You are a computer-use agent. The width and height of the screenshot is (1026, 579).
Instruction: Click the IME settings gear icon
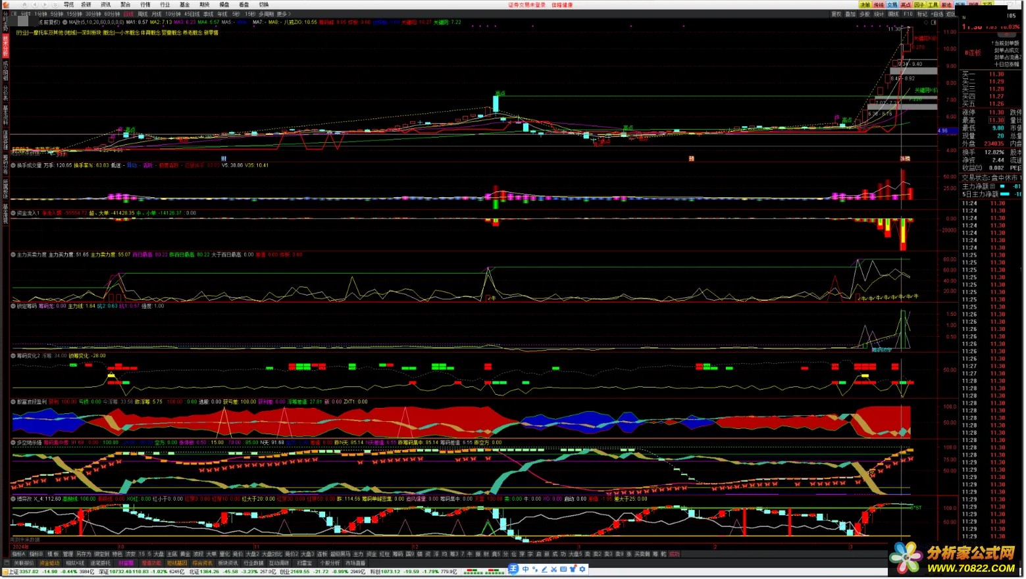point(582,569)
